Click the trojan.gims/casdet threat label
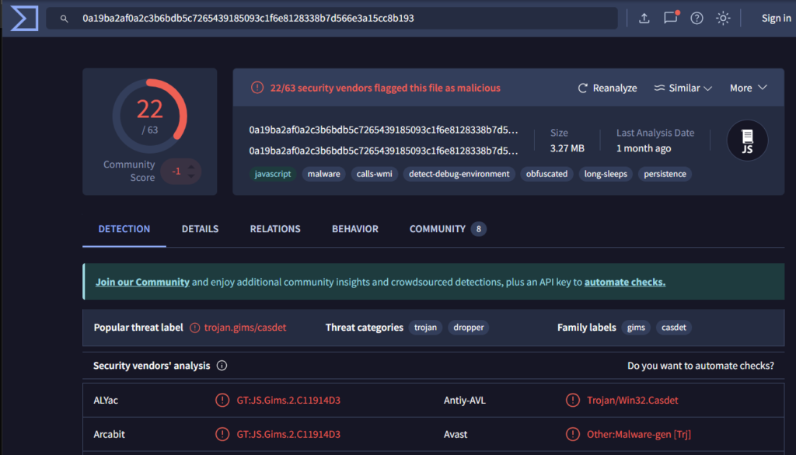796x455 pixels. (245, 328)
